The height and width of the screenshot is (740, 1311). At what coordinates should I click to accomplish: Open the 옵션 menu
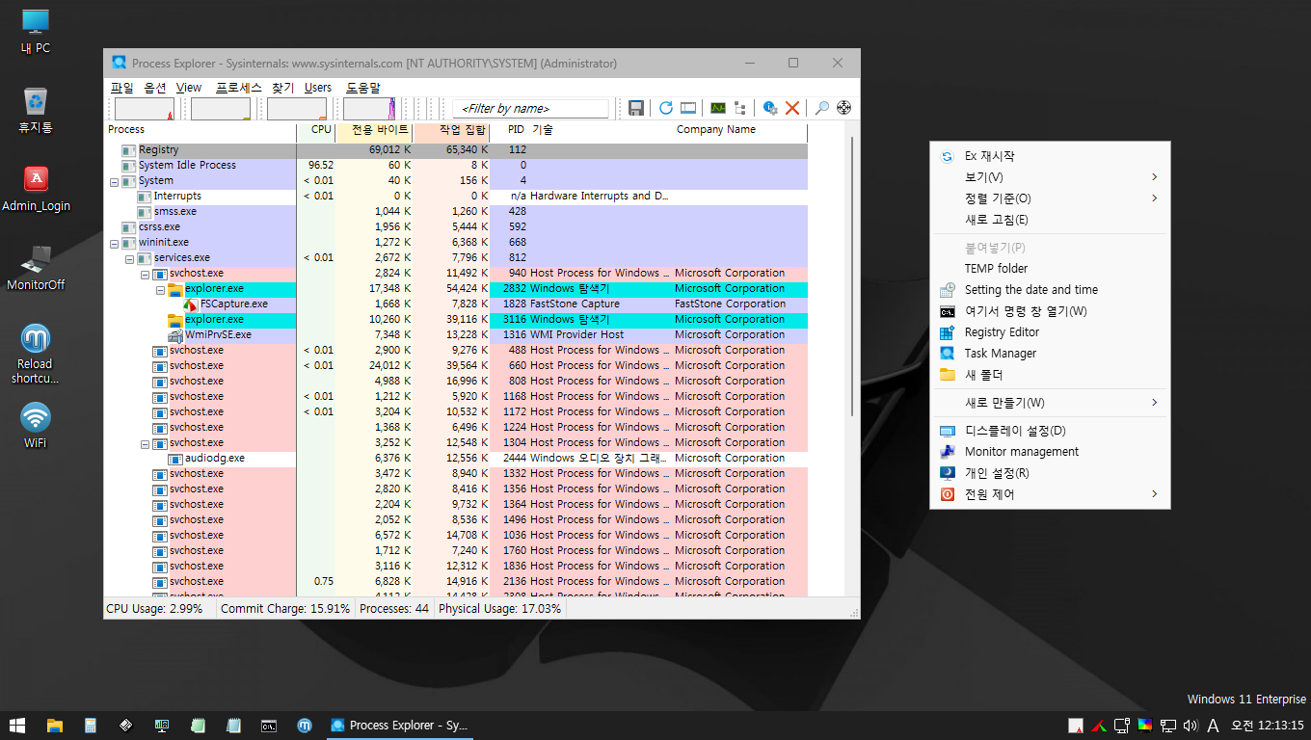155,88
